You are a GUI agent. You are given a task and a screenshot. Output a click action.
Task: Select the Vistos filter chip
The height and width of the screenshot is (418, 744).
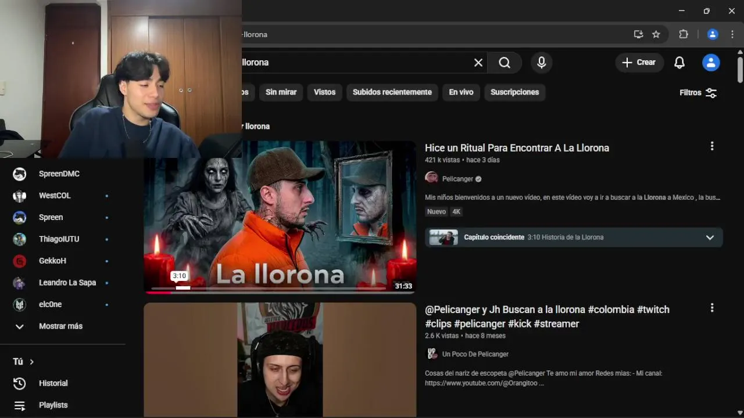(x=324, y=92)
